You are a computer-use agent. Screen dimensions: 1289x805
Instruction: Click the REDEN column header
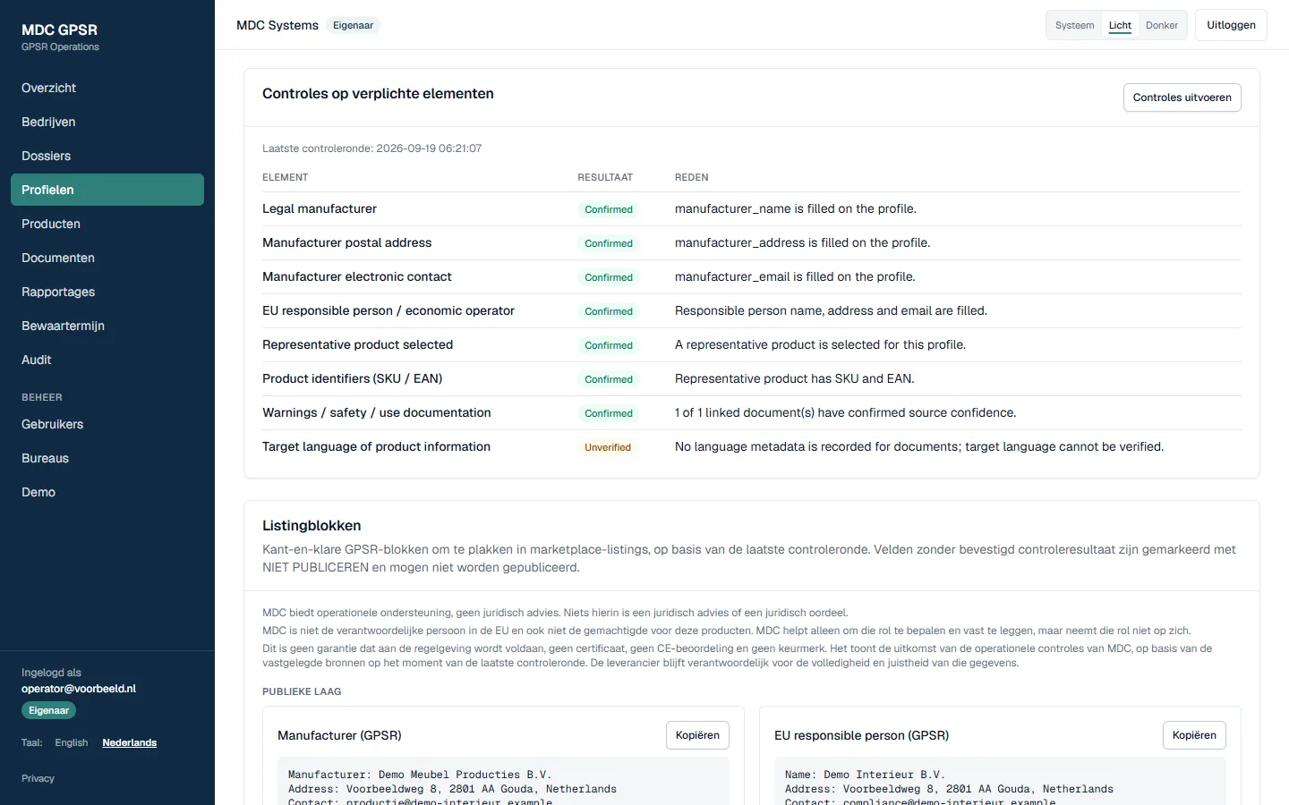(691, 177)
